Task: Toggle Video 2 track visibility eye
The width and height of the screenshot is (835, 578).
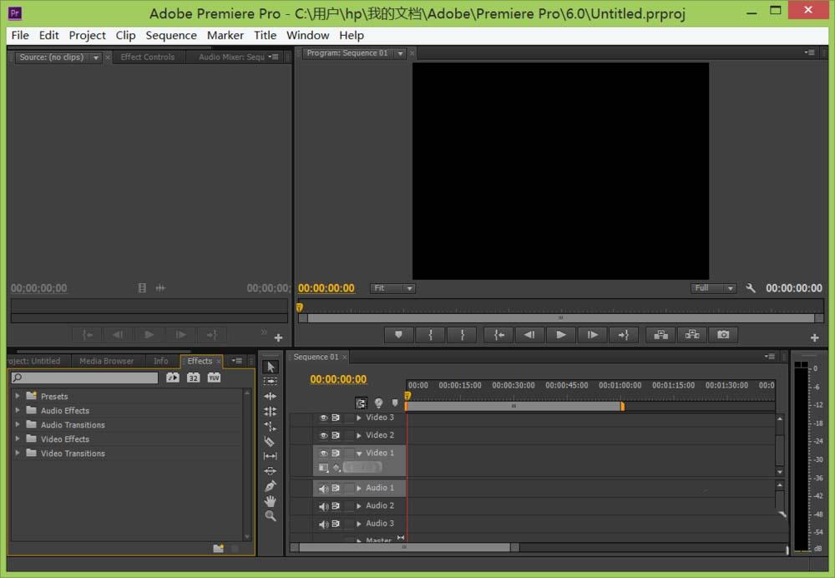Action: point(324,435)
